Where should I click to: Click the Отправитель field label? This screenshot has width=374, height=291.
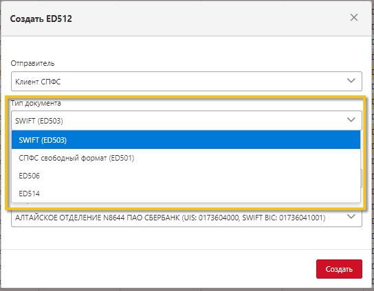tap(32, 63)
